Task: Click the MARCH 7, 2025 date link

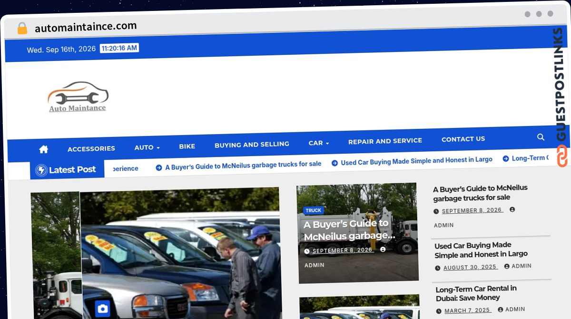Action: click(468, 310)
